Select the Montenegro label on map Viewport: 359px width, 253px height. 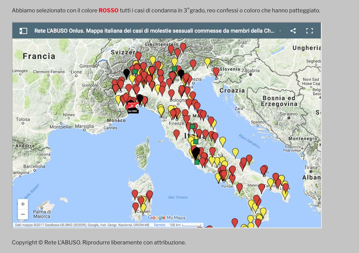303,139
